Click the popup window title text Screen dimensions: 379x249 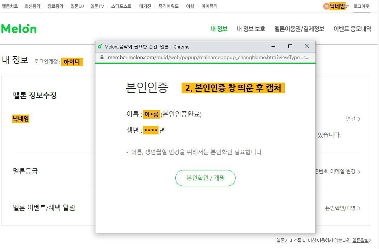(147, 47)
